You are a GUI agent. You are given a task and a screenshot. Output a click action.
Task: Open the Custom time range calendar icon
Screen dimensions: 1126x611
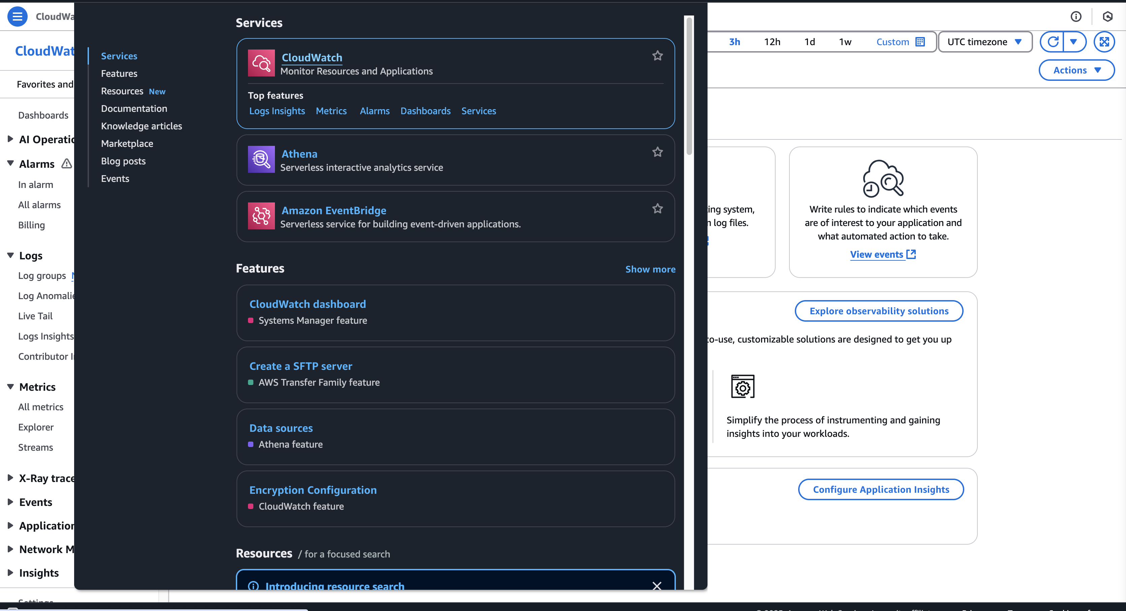(x=920, y=42)
